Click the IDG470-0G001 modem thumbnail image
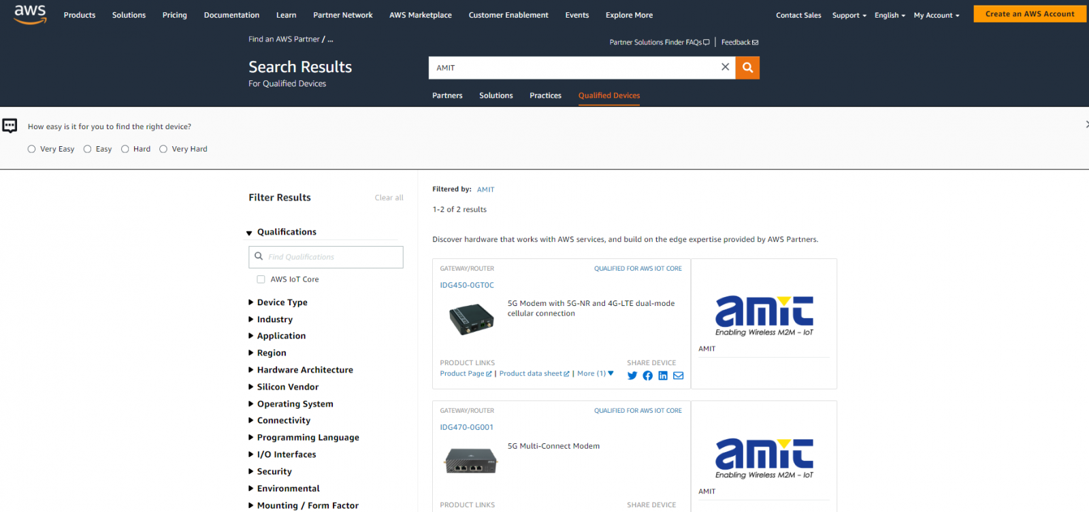 pyautogui.click(x=471, y=460)
